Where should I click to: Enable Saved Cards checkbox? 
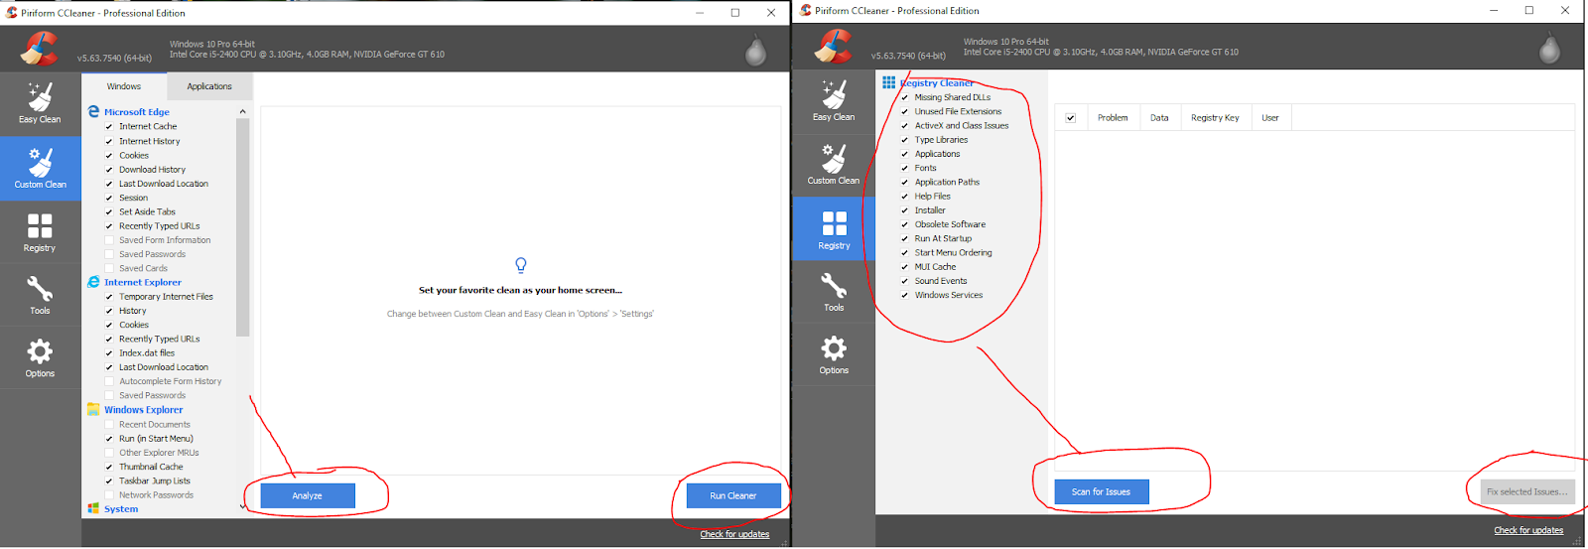(109, 268)
